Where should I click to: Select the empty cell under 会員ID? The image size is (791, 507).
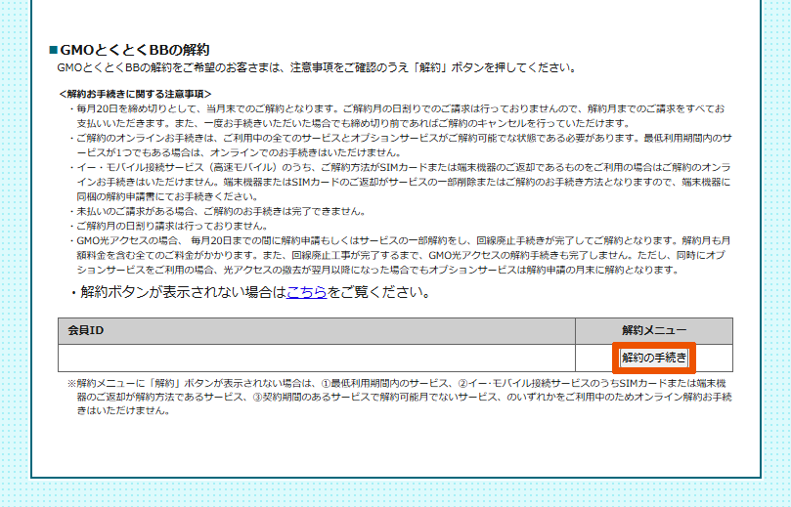click(316, 359)
